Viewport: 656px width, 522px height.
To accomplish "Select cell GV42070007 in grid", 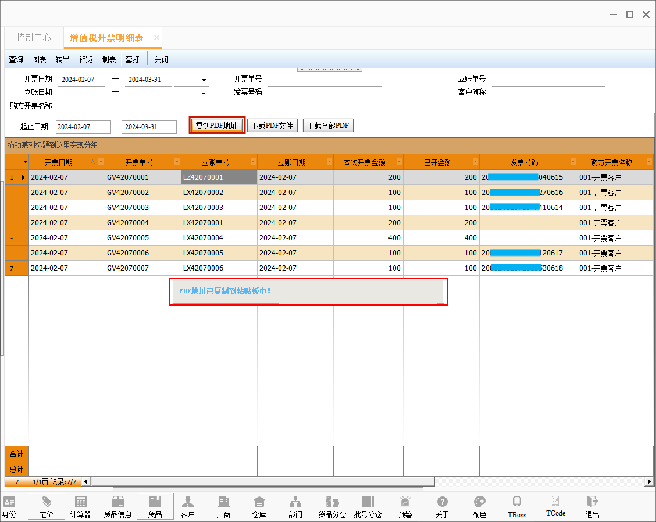I will 142,268.
